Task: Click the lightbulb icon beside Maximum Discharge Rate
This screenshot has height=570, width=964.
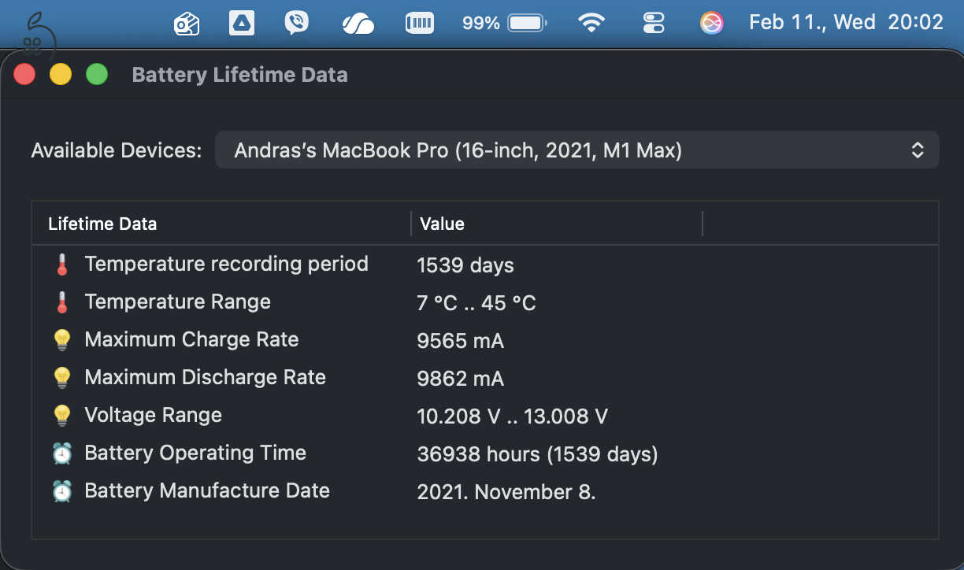Action: pos(62,377)
